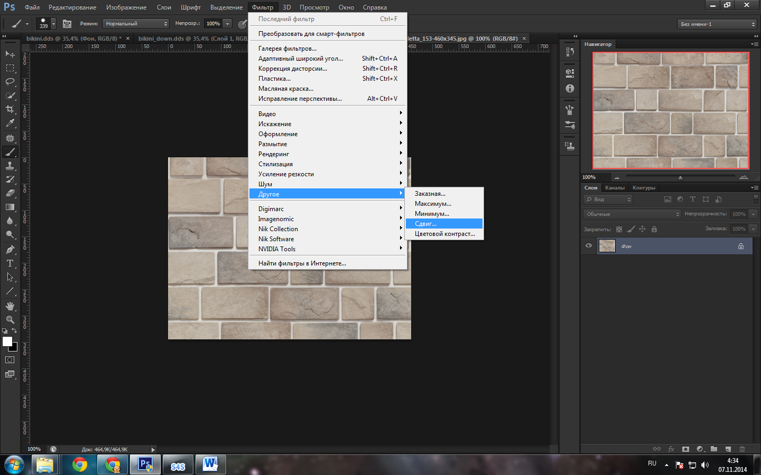Toggle lock transparent pixels in Закрепить row
This screenshot has width=761, height=475.
pyautogui.click(x=619, y=229)
